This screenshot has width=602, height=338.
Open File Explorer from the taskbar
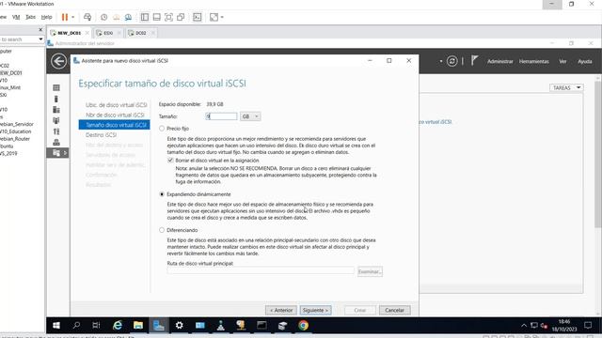138,326
